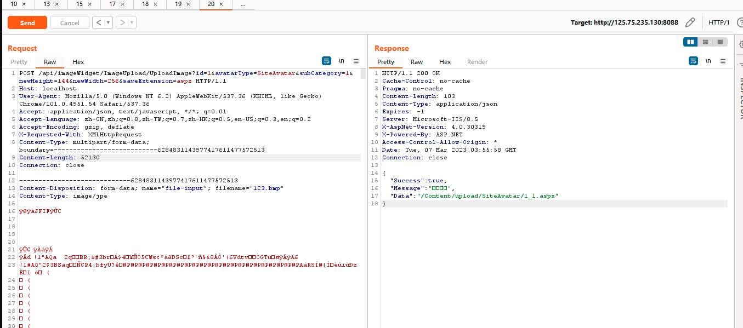743x328 pixels.
Task: Toggle word wrap in Response panel
Action: coord(693,61)
